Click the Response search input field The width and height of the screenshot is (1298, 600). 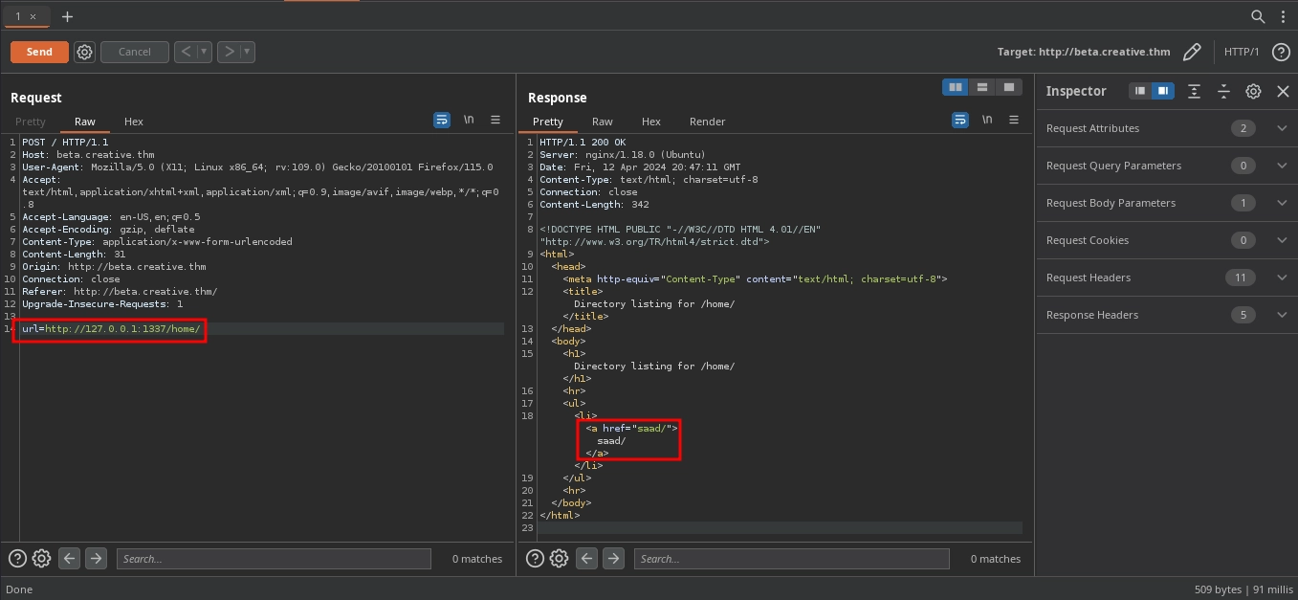point(791,559)
